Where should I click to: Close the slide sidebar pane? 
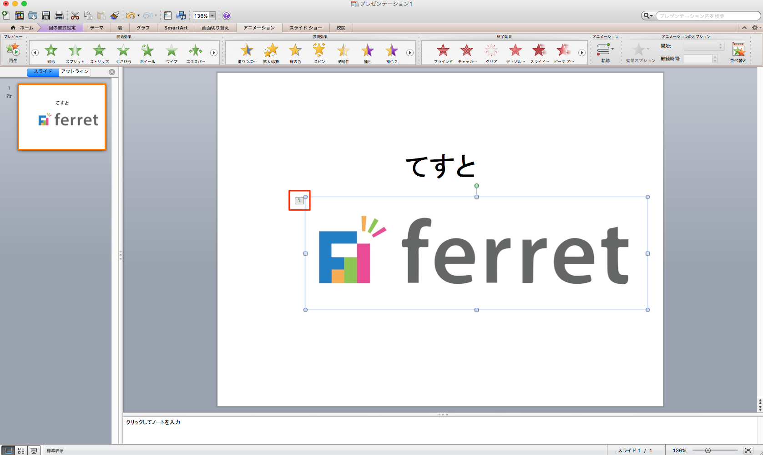pos(112,72)
